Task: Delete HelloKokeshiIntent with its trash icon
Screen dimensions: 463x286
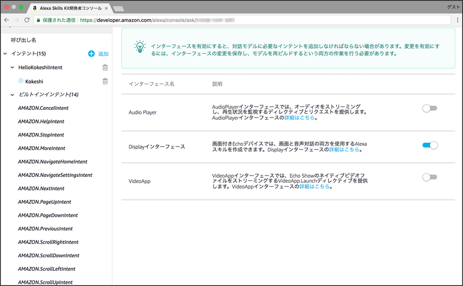Action: pyautogui.click(x=105, y=68)
